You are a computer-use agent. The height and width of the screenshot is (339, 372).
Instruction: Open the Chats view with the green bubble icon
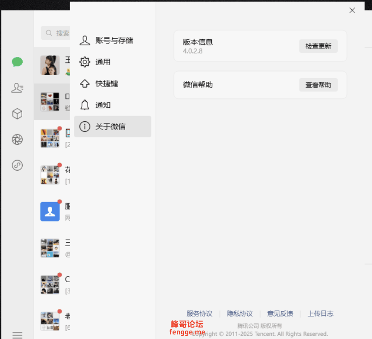point(18,62)
